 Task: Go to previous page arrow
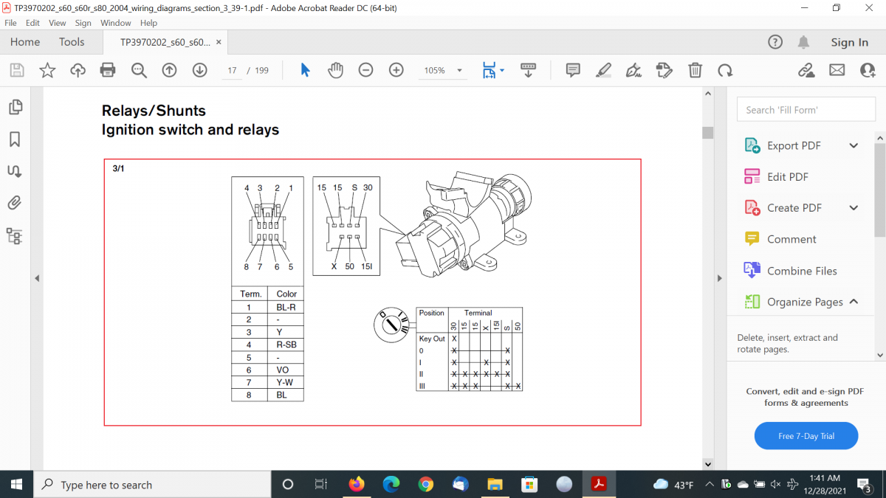pos(169,70)
